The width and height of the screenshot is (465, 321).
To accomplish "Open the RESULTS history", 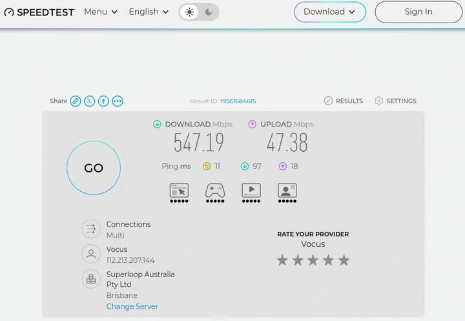I will pyautogui.click(x=344, y=101).
